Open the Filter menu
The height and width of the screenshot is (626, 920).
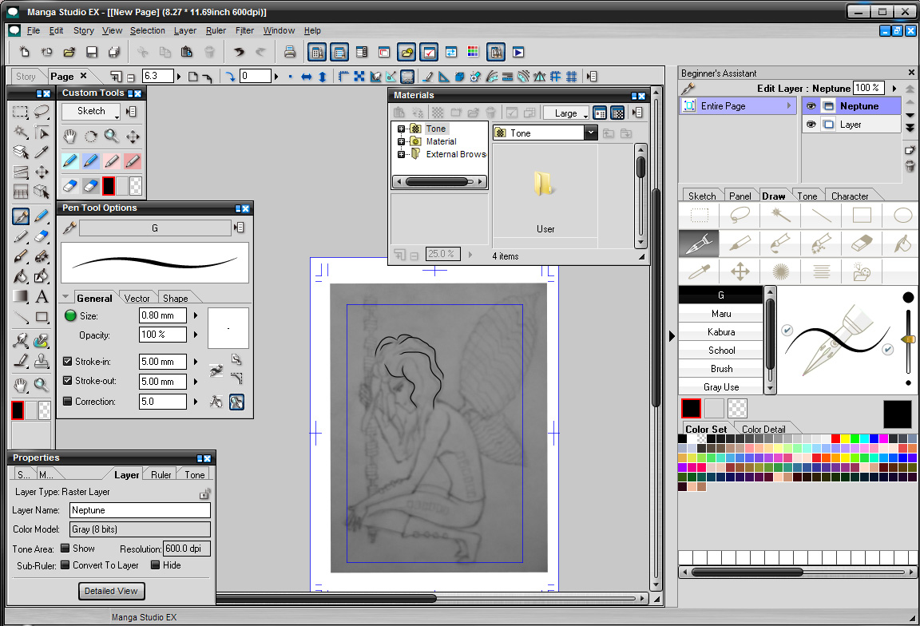(244, 30)
